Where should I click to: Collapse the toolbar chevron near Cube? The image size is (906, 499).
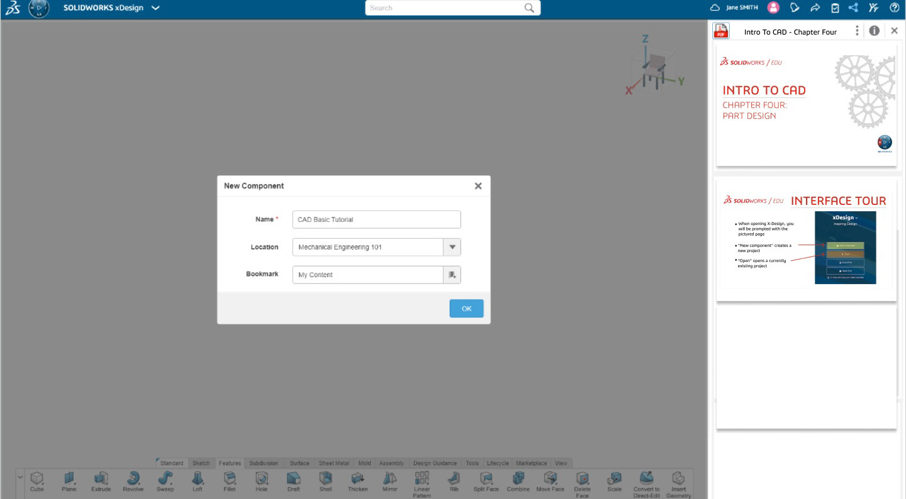pos(20,477)
